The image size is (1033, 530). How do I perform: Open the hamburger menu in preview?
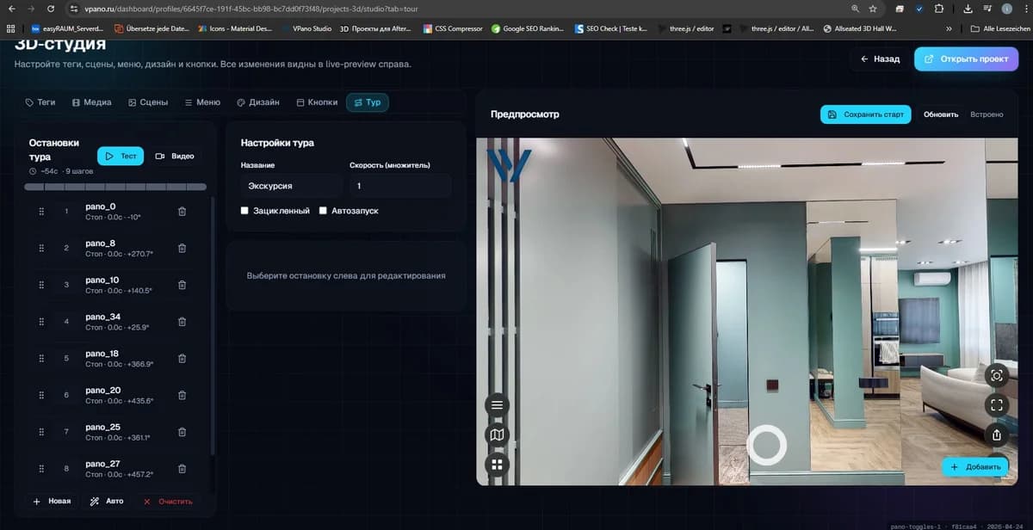click(497, 404)
